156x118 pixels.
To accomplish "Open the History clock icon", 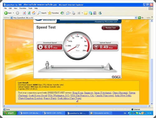I will [x=62, y=13].
